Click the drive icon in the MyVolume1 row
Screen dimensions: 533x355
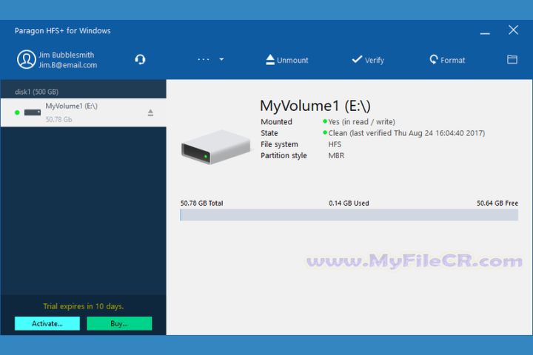[x=33, y=112]
